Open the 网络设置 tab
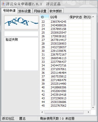Screen dimensions: 98x122 pyautogui.click(x=40, y=11)
